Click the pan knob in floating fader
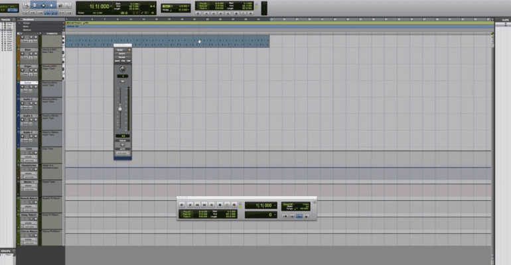 tap(123, 70)
